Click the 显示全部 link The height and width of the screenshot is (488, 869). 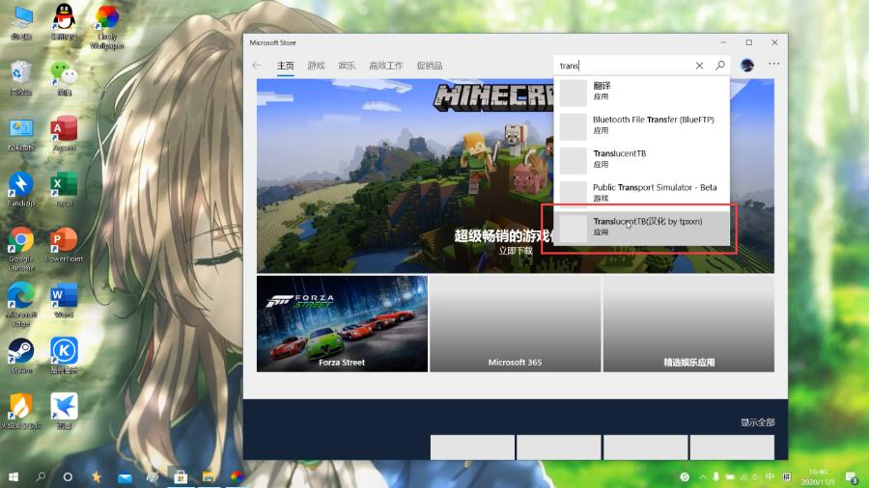[757, 422]
